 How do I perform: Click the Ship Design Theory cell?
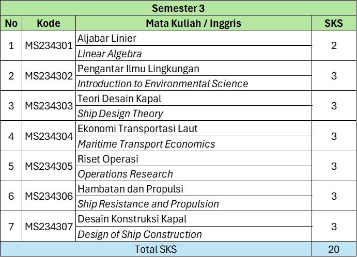[120, 114]
